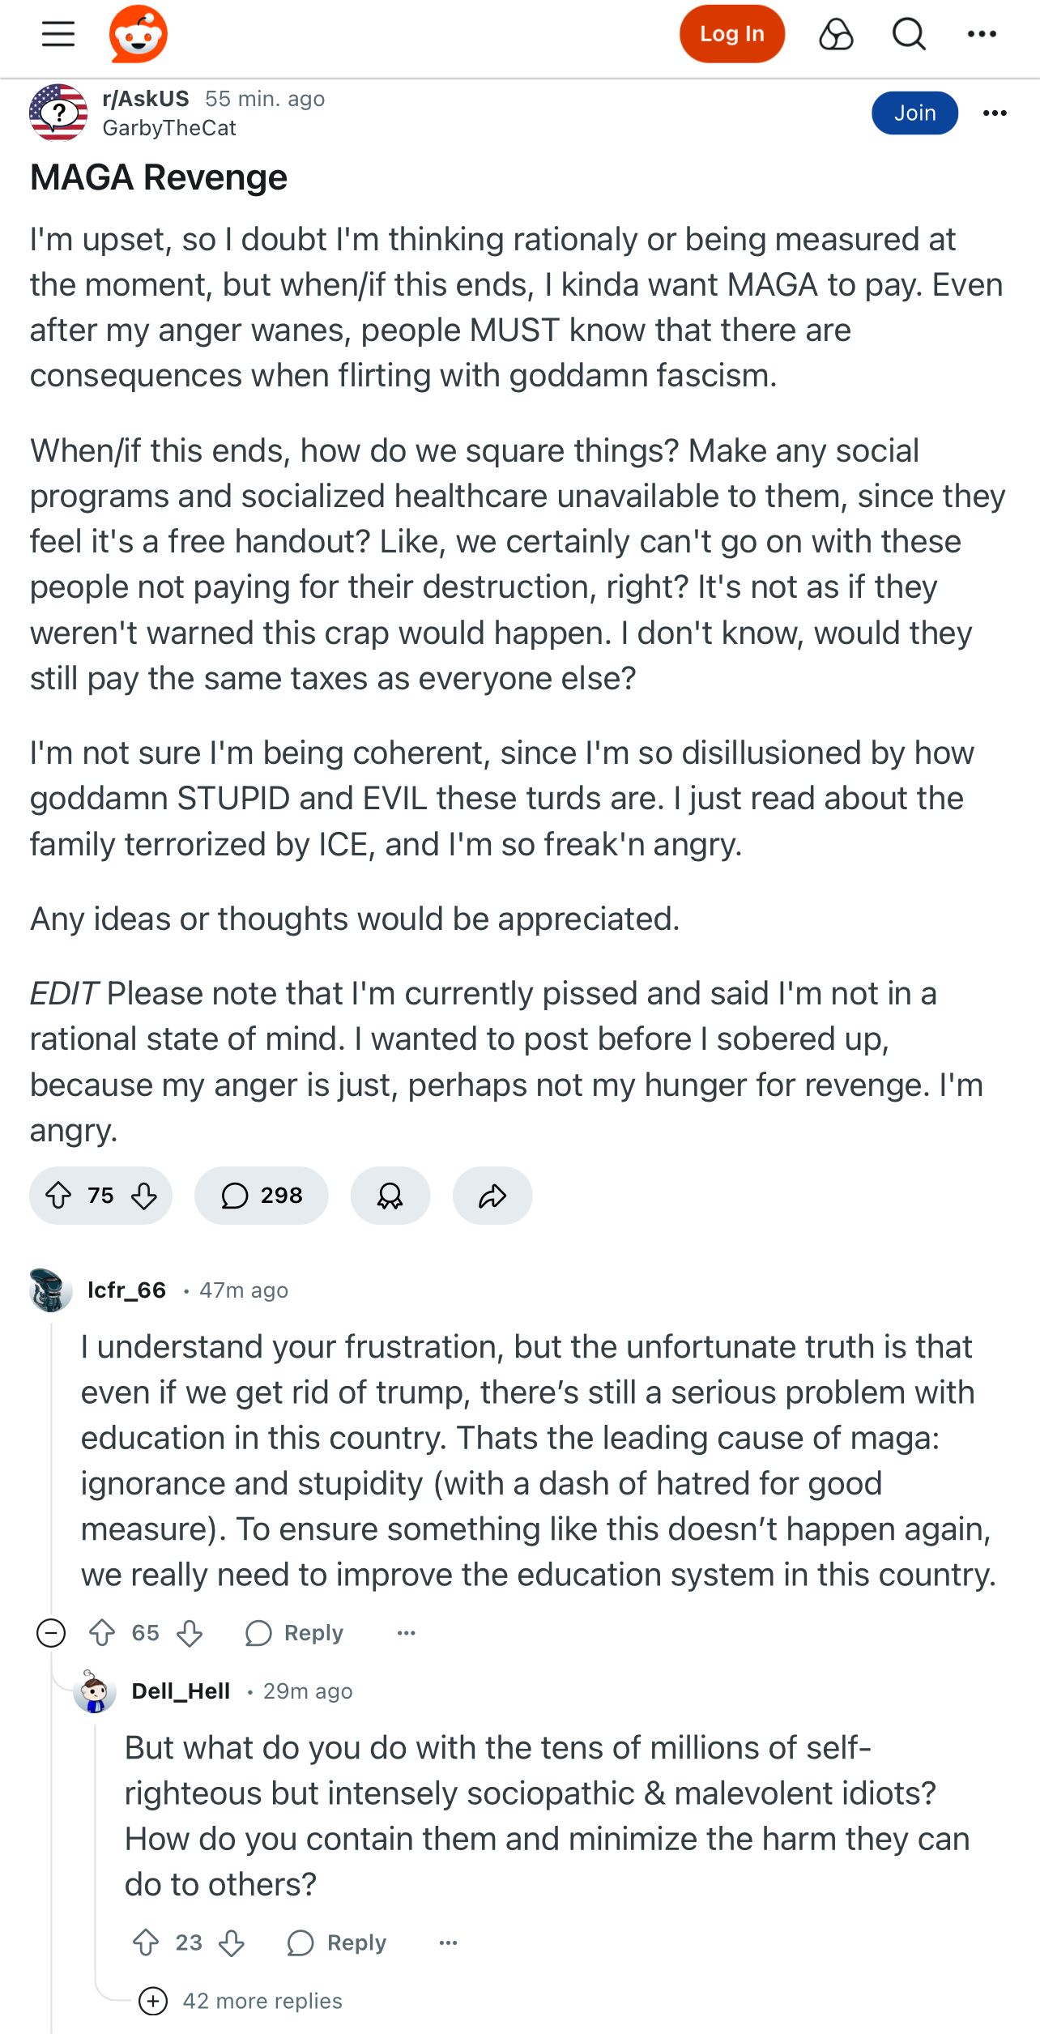Open the Reddit search icon
Viewport: 1040px width, 2034px height.
pyautogui.click(x=909, y=34)
